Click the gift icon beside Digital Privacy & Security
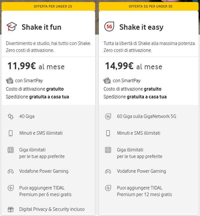200x216 pixels. click(10, 209)
